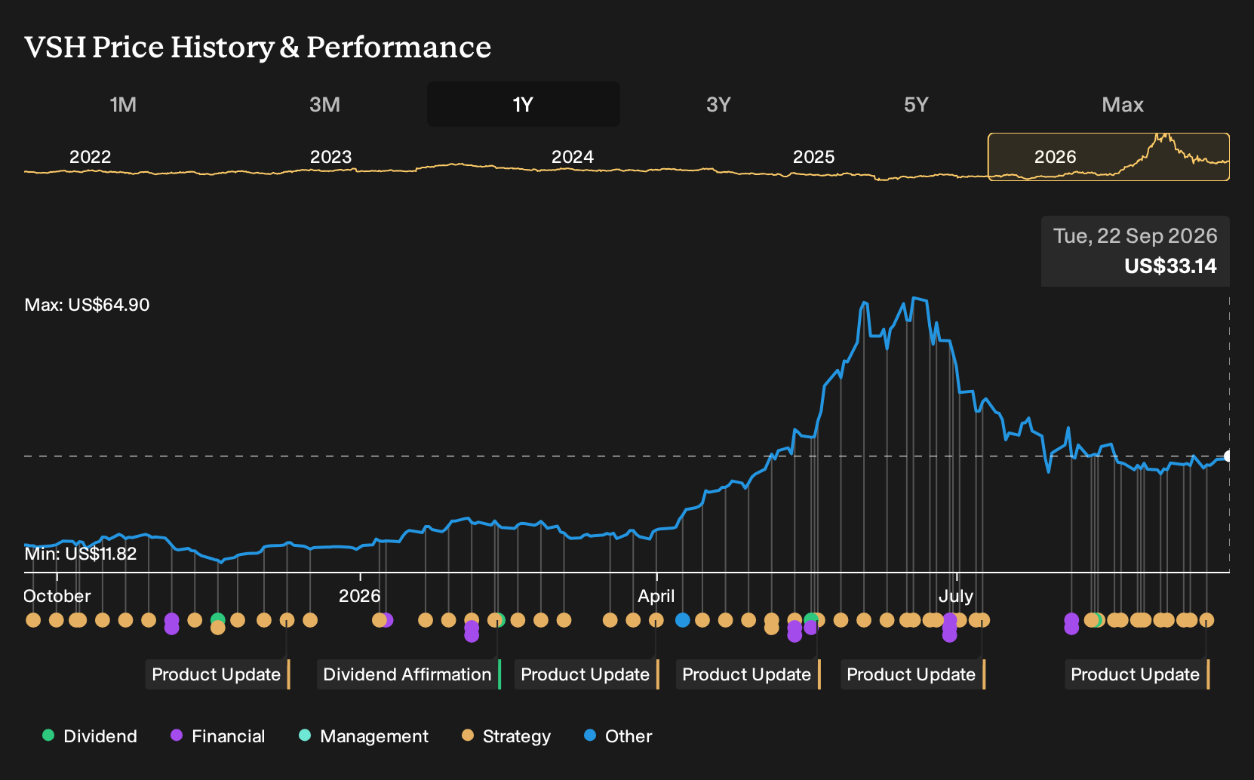Viewport: 1254px width, 780px height.
Task: Select the 3M time range tab
Action: pos(324,104)
